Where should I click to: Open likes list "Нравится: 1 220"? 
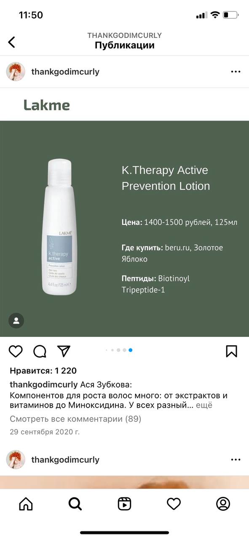(43, 371)
